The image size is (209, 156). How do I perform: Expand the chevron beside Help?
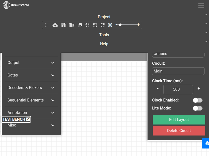[x=206, y=41]
